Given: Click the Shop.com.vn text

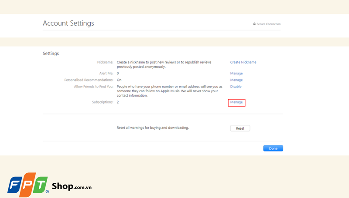Looking at the screenshot, I should point(72,186).
